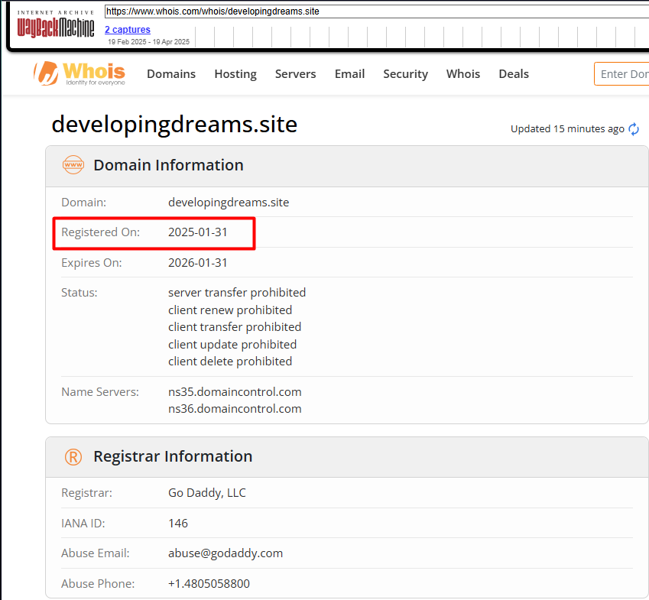Screen dimensions: 649x600
Task: Open the Email menu
Action: pos(350,74)
